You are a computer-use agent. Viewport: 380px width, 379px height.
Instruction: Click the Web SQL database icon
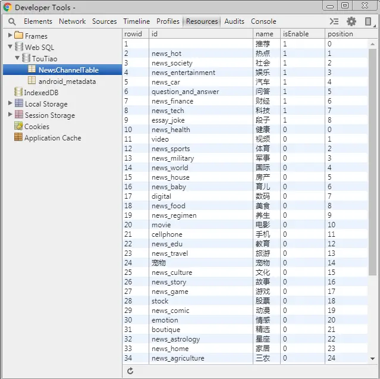(x=19, y=46)
